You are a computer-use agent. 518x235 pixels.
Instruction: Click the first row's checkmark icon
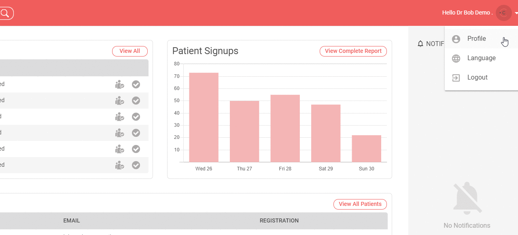tap(136, 84)
